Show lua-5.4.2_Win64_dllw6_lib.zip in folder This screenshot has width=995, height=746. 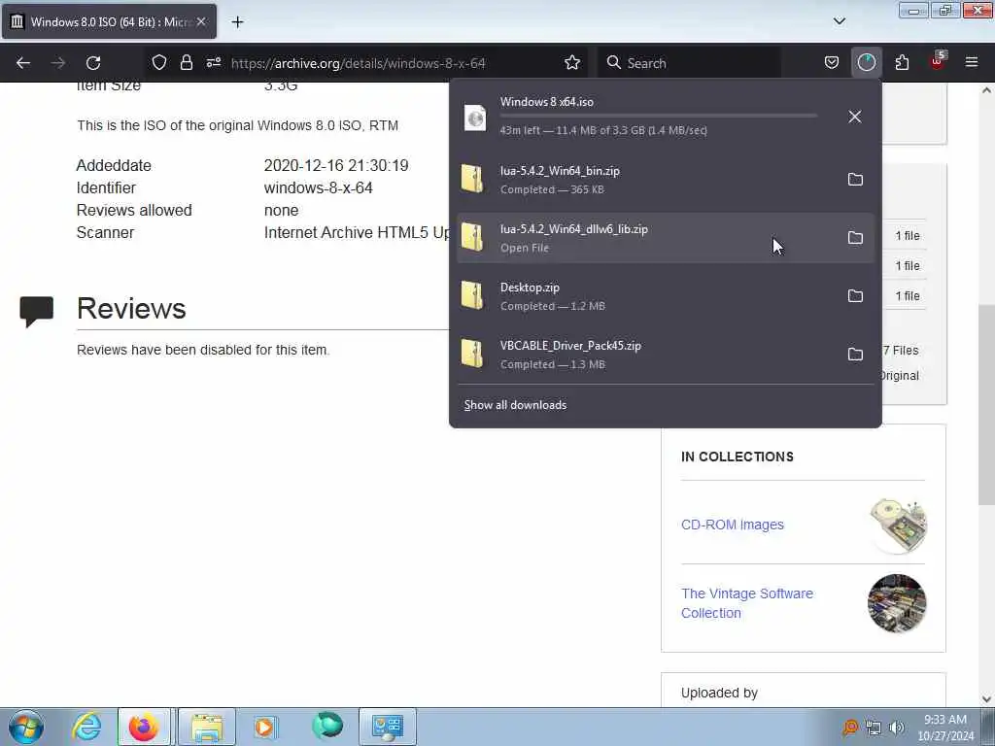[x=855, y=238]
